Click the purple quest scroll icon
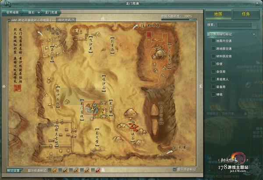Screen dimensions: 263x180 tap(97, 170)
